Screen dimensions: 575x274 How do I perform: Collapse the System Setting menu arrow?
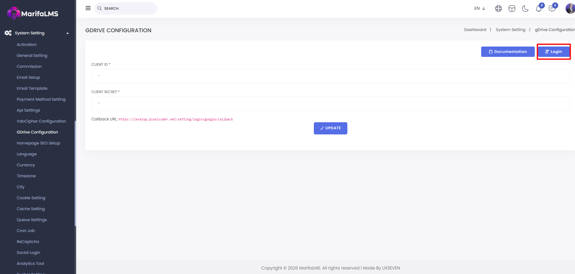click(x=68, y=33)
